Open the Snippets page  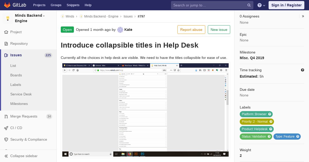[x=73, y=5]
